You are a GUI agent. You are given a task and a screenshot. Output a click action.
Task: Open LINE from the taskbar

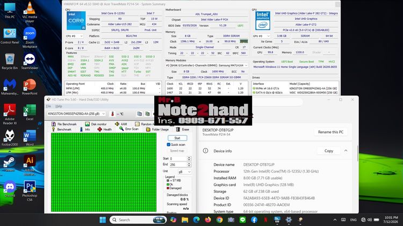point(242,220)
